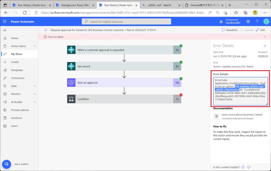
Task: Click the browser back arrow
Action: click(6, 13)
